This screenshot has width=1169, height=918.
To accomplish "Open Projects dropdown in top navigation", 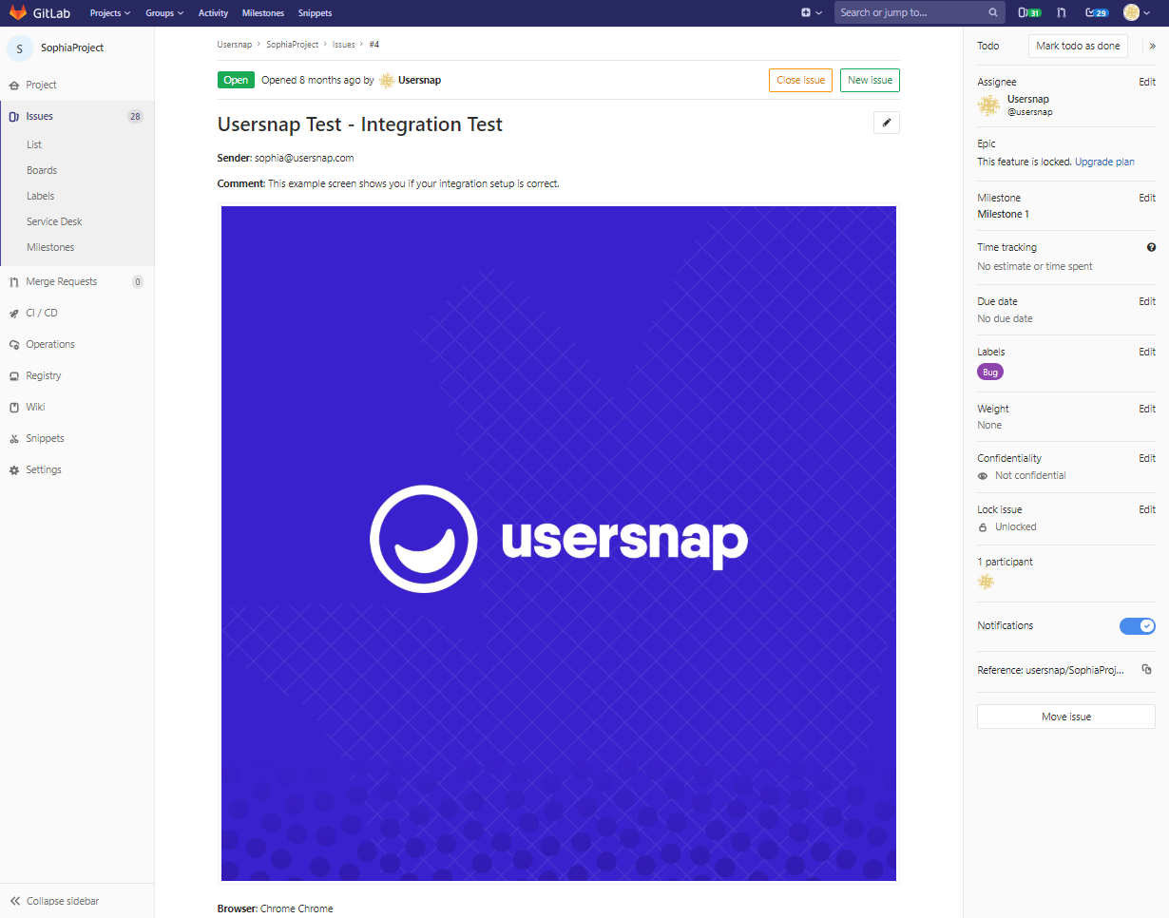I will tap(110, 13).
